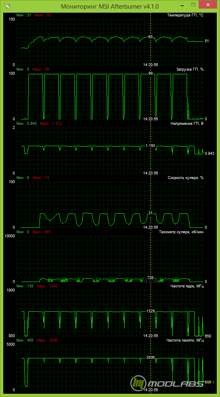This screenshot has width=220, height=397.
Task: Click the 5000 axis label on memory clock graph
Action: point(11,344)
